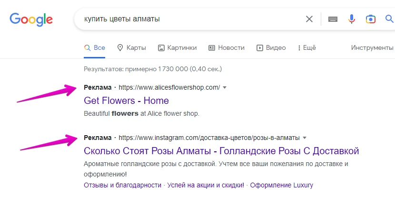Click the play icon of Видео
The width and height of the screenshot is (395, 204).
(x=259, y=48)
